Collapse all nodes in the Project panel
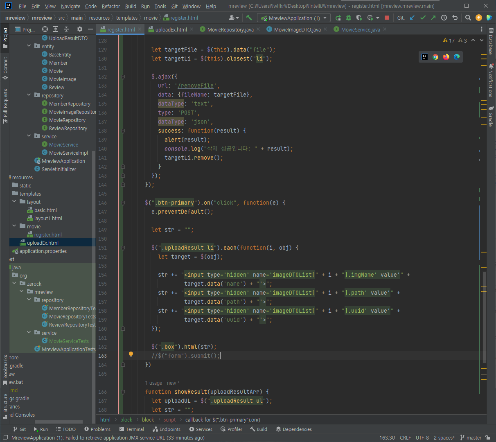496x442 pixels. [x=66, y=29]
